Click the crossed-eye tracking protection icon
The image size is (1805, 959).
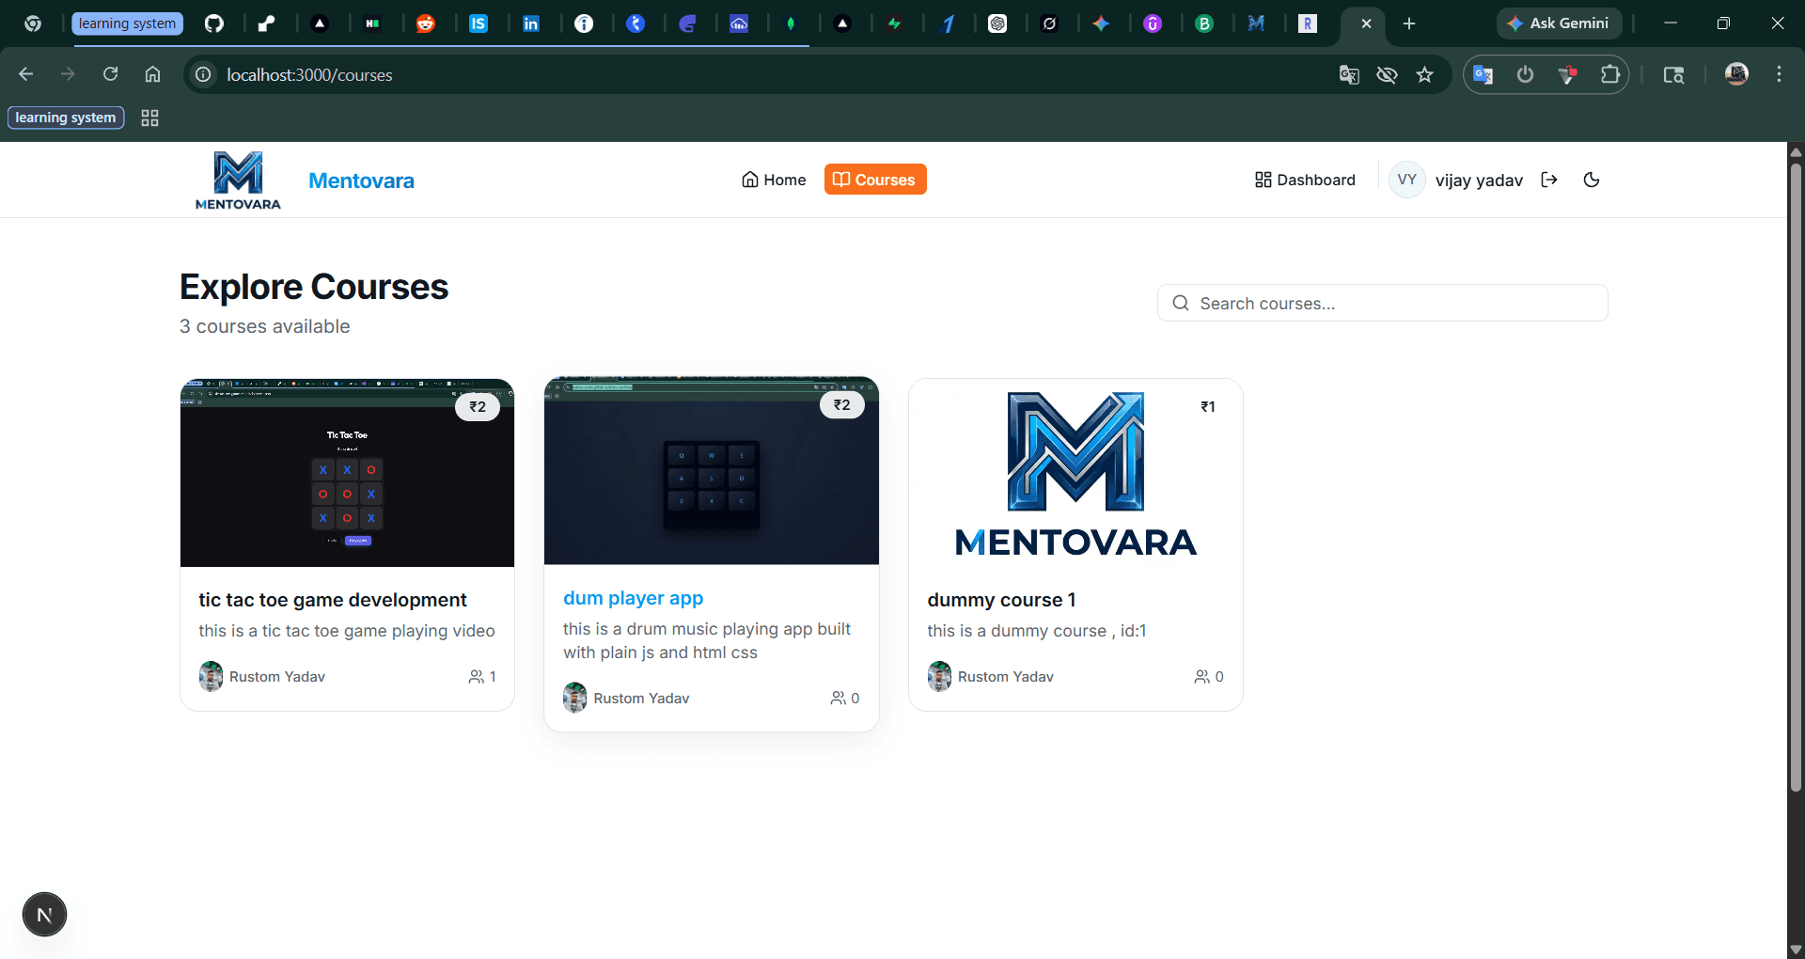[1387, 74]
